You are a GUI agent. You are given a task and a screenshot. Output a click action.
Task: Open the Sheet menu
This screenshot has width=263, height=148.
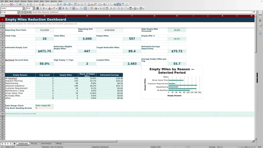[x=36, y=1]
